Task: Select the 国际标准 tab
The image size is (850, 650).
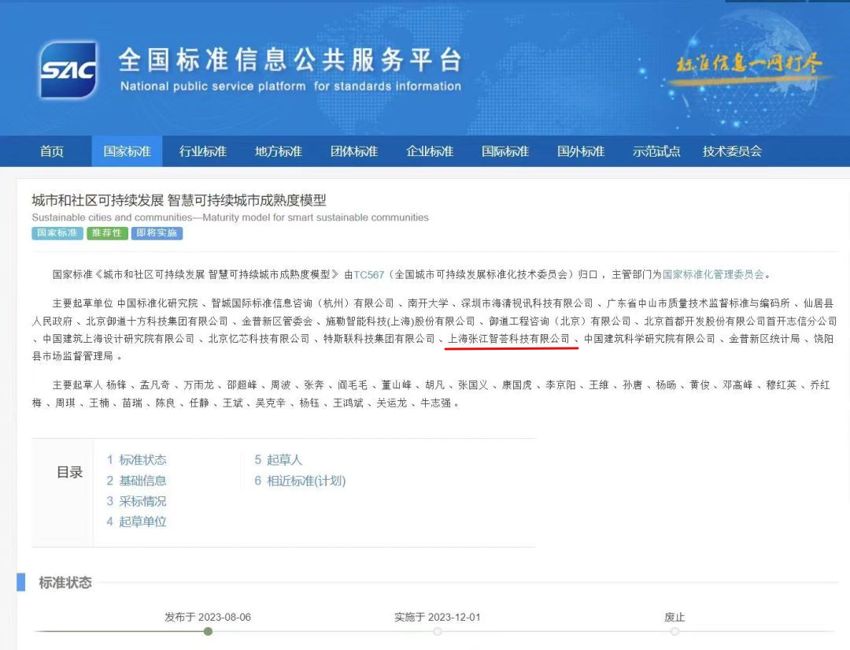Action: (x=505, y=151)
